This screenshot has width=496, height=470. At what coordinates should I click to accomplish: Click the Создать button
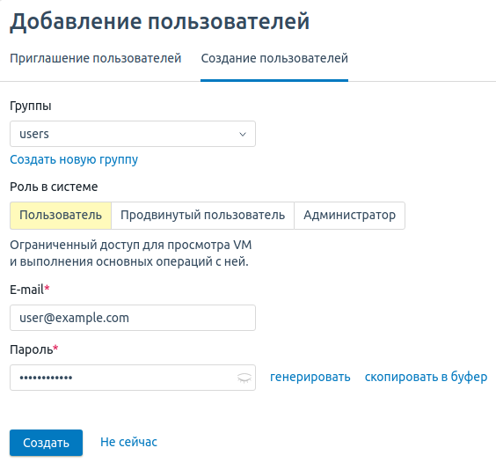click(47, 443)
